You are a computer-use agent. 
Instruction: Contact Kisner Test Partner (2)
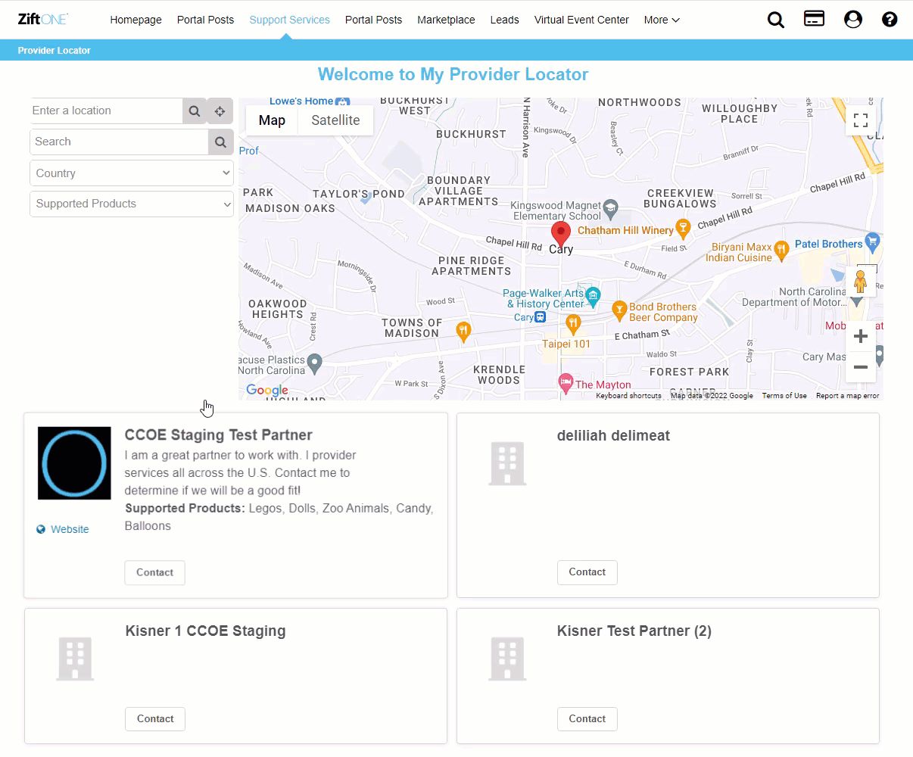coord(587,719)
